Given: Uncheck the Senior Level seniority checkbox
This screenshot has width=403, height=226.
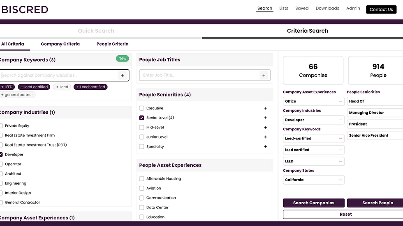Looking at the screenshot, I should (141, 118).
